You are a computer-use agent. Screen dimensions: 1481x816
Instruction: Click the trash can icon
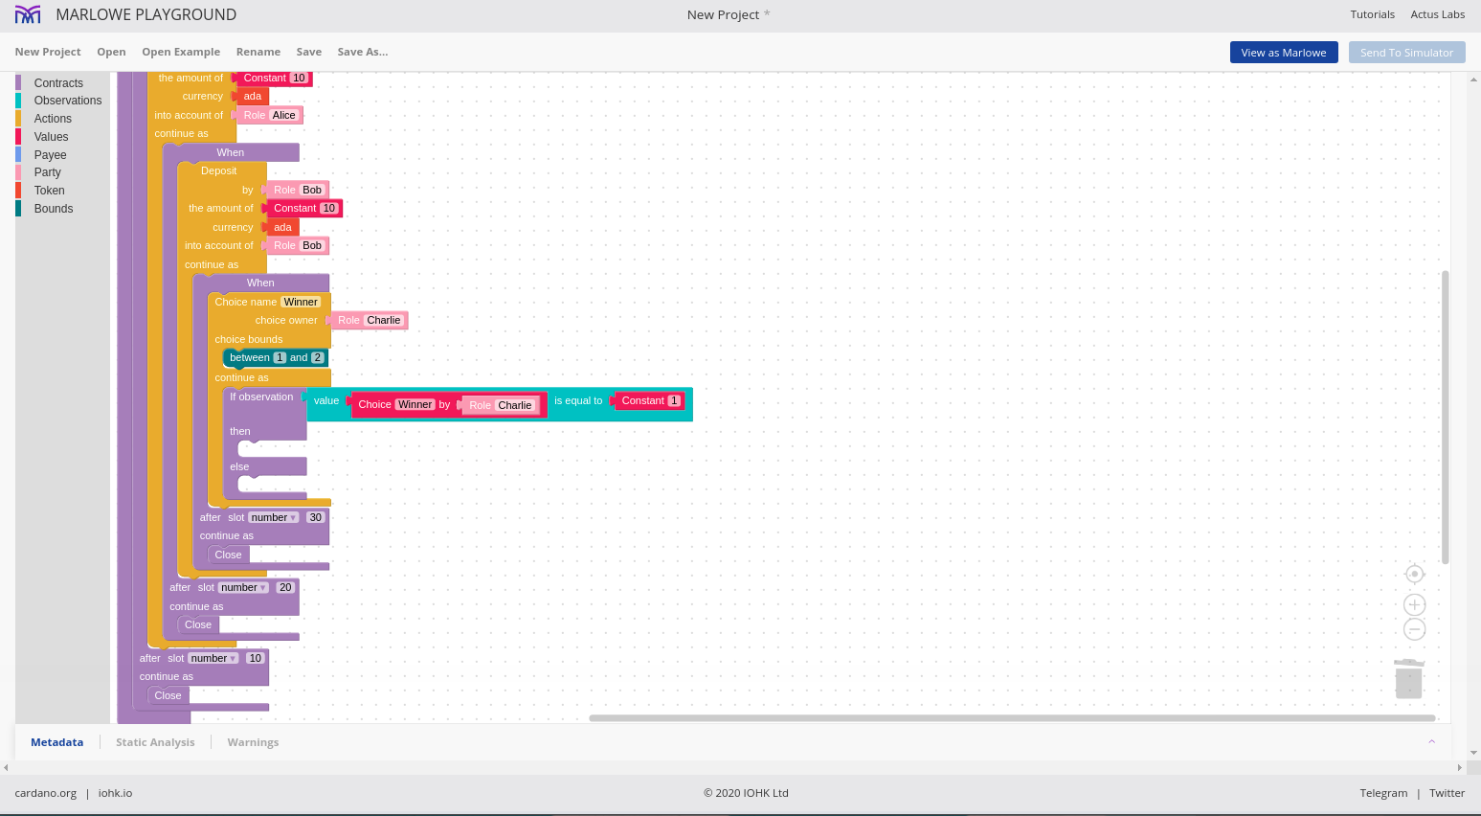pyautogui.click(x=1408, y=678)
